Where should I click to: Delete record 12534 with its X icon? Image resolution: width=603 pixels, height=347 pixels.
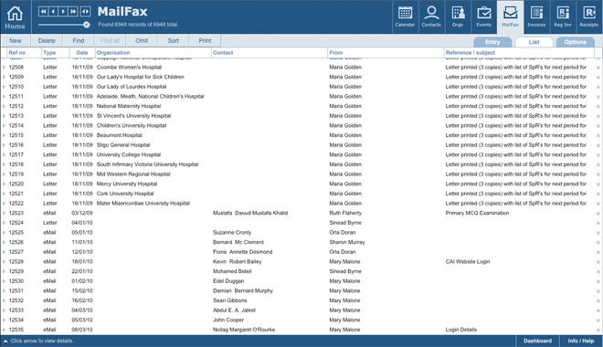coord(598,321)
